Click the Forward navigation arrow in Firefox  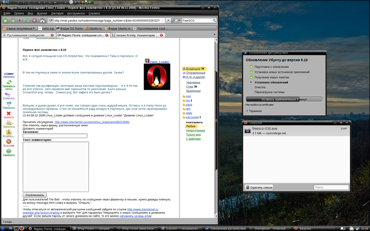(x=13, y=21)
